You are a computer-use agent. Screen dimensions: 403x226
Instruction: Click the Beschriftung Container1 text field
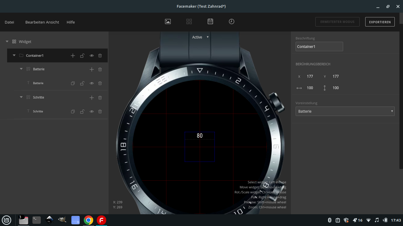[x=319, y=46]
